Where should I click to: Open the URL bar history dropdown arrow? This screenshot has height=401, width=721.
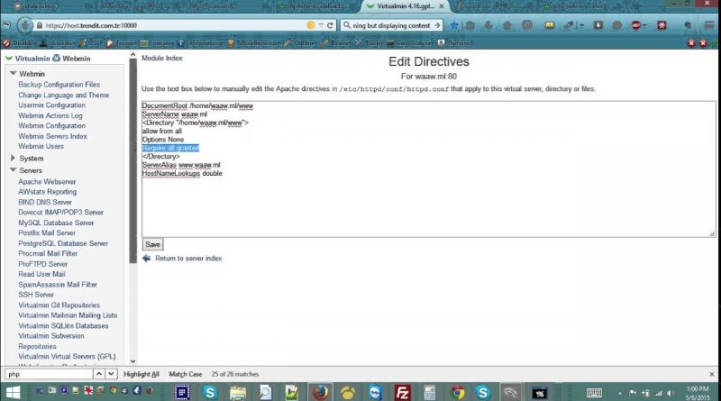(x=321, y=25)
